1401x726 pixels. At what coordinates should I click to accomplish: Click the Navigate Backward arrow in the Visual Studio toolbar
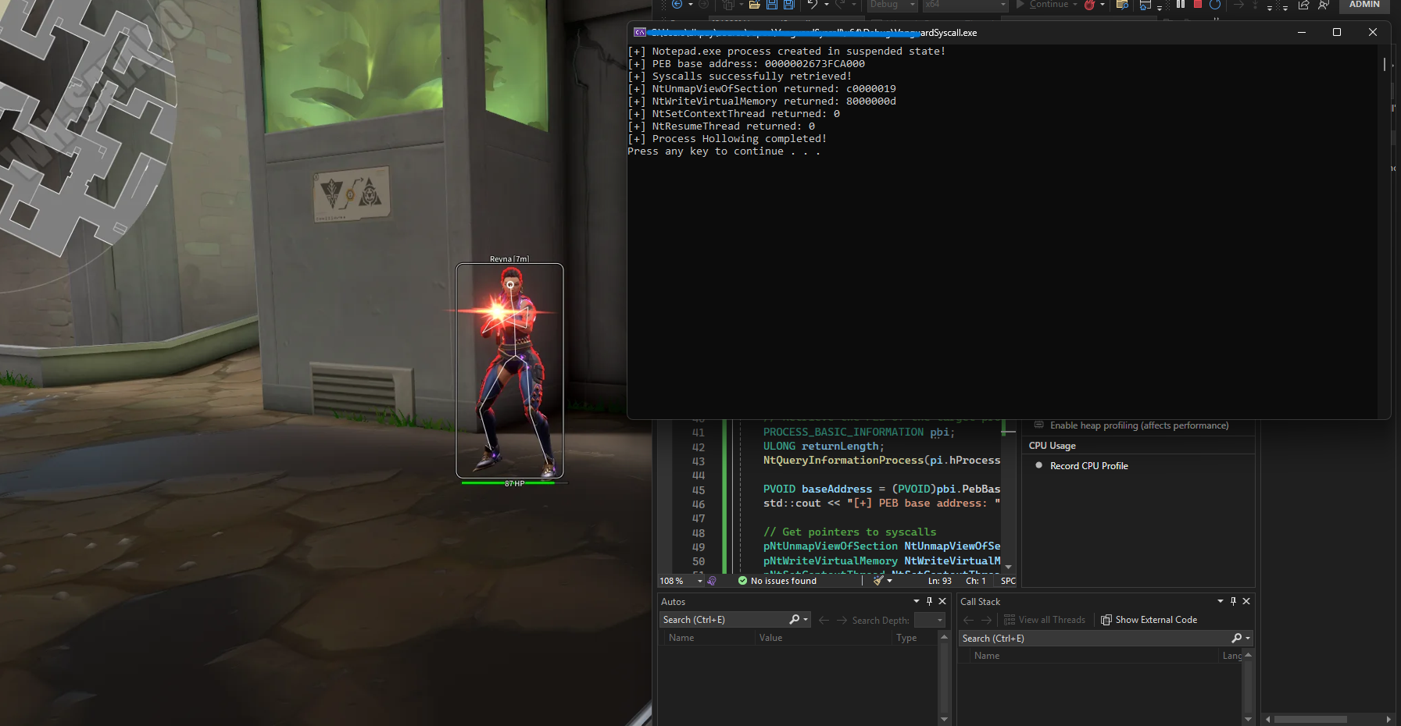tap(677, 4)
